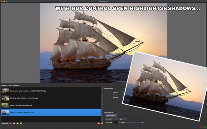The height and width of the screenshot is (129, 207).
Task: Open the Add image dropdown
Action: pos(6,124)
